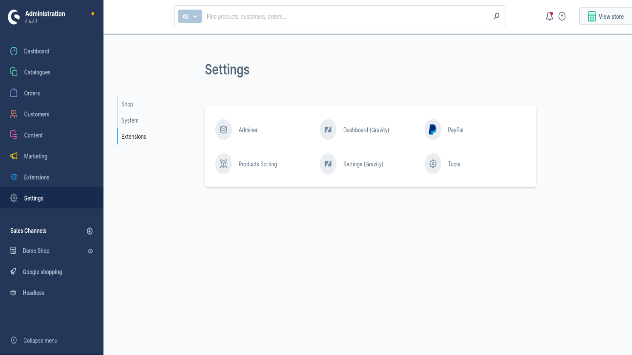Select Settings in the main sidebar menu
Screen dimensions: 632x355
[34, 198]
